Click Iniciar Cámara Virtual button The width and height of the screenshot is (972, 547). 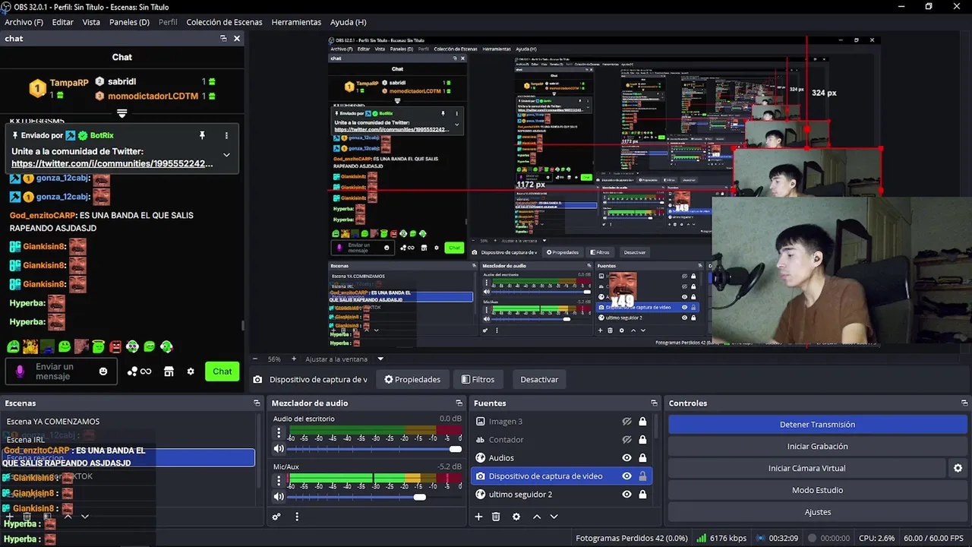pos(806,468)
